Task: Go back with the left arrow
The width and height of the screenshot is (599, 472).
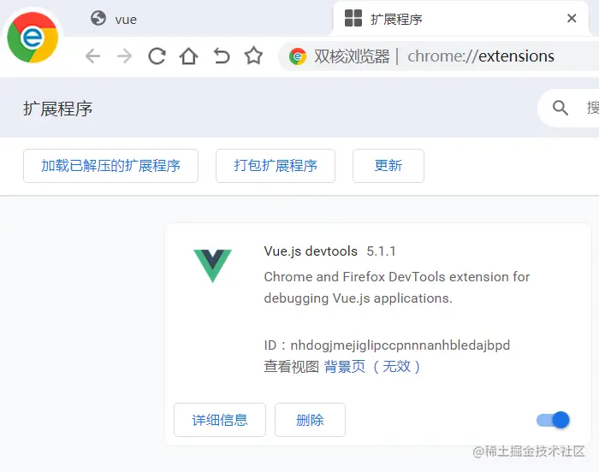Action: (92, 56)
